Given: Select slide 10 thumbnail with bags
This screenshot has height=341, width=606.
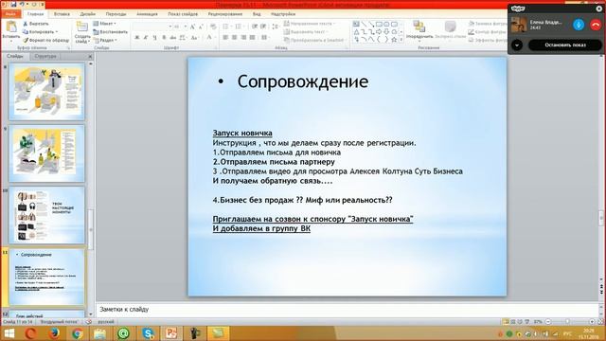Looking at the screenshot, I should click(x=46, y=215).
